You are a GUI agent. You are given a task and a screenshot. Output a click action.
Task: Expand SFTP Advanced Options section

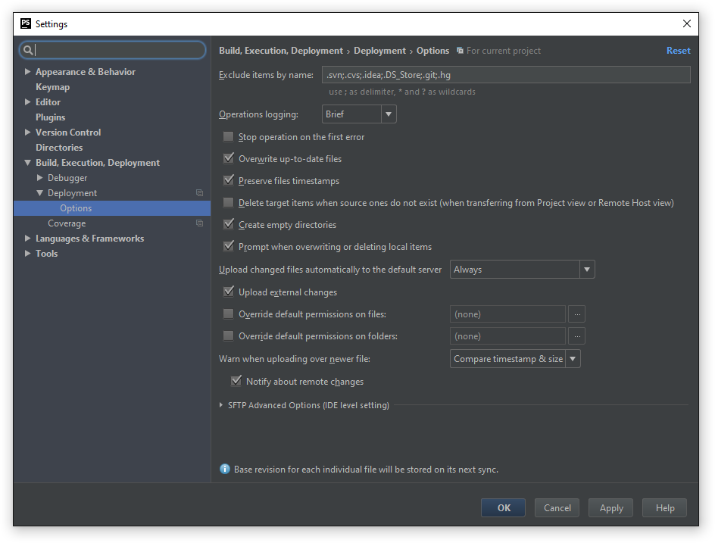[221, 405]
